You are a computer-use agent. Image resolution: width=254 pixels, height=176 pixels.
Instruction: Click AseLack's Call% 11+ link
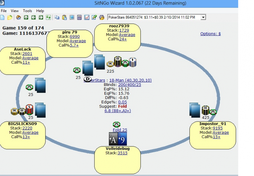(x=26, y=62)
